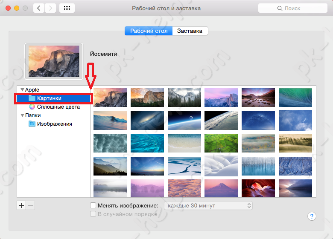333x239 pixels.
Task: Choose the golden sunbeams over fog wallpaper
Action: [x=295, y=143]
